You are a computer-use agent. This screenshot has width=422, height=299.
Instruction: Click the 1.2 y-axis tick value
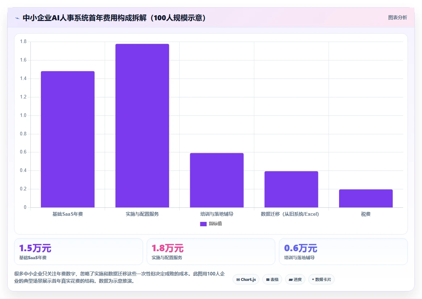(23, 97)
